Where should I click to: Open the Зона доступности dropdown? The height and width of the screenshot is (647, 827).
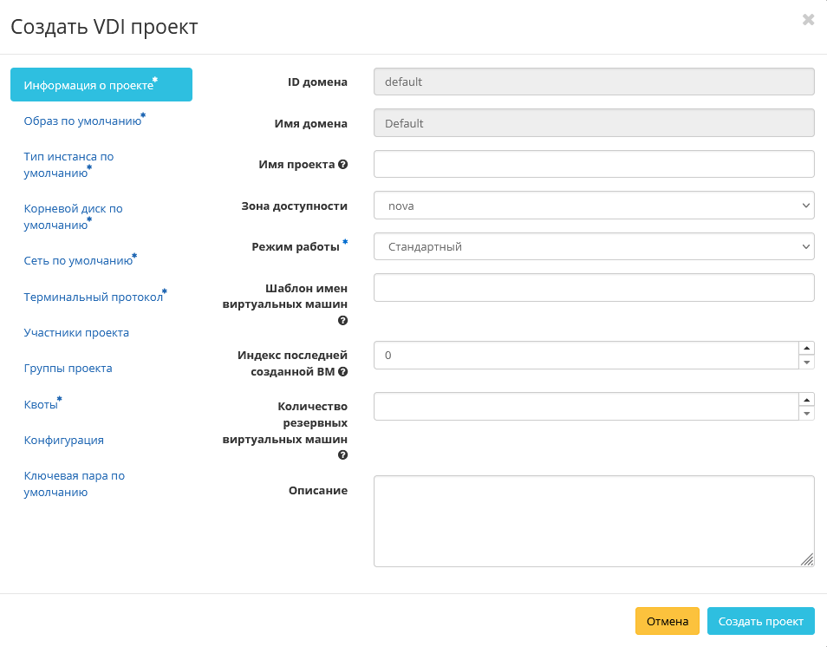594,206
